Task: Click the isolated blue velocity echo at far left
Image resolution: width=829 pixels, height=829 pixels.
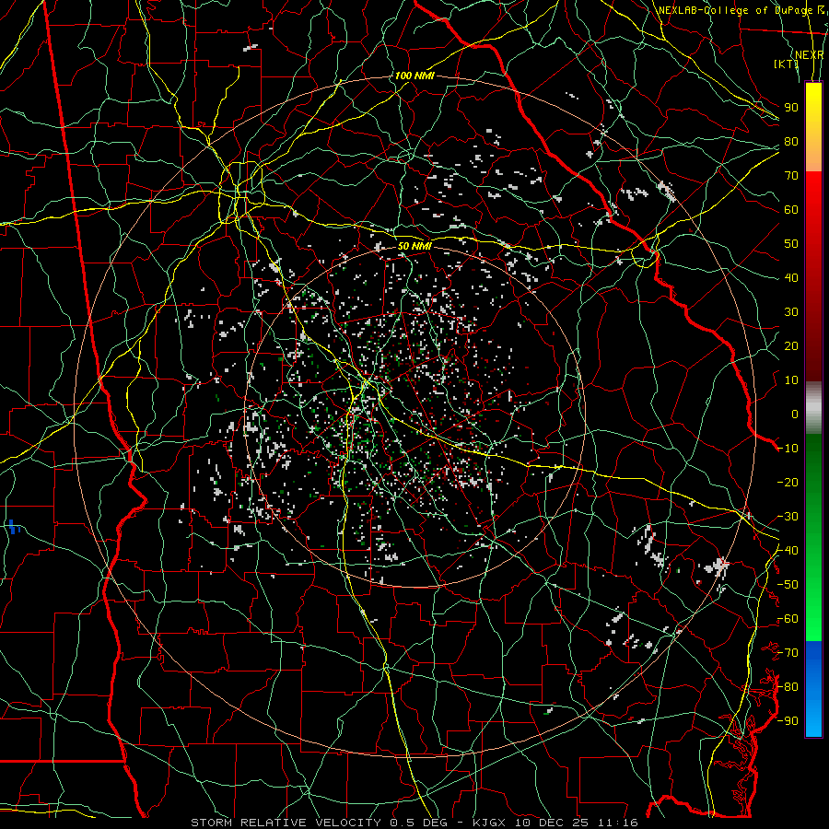Action: (x=13, y=527)
